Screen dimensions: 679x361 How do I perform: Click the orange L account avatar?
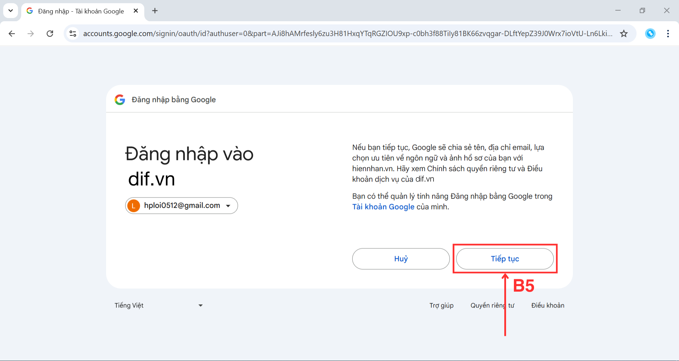134,206
